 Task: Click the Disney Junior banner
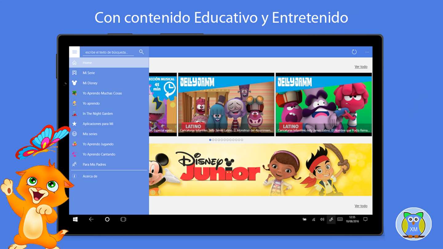tap(261, 170)
